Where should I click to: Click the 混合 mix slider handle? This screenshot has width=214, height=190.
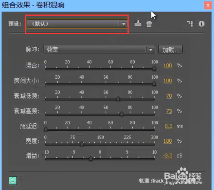click(x=154, y=68)
